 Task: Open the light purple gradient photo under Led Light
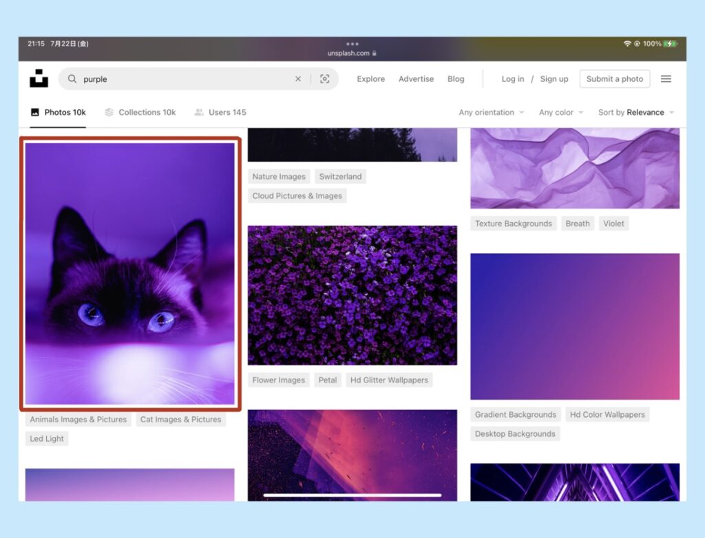(x=130, y=485)
